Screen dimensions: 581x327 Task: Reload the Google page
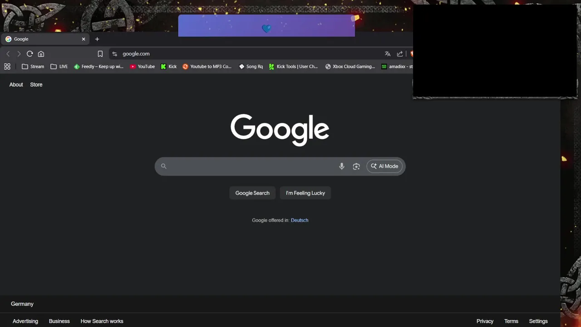click(30, 54)
